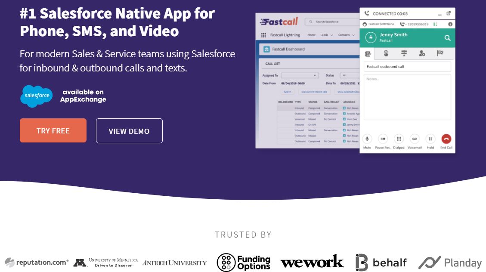Click the Search Salesforce field
Viewport: 486px width, 272px height.
pyautogui.click(x=331, y=22)
